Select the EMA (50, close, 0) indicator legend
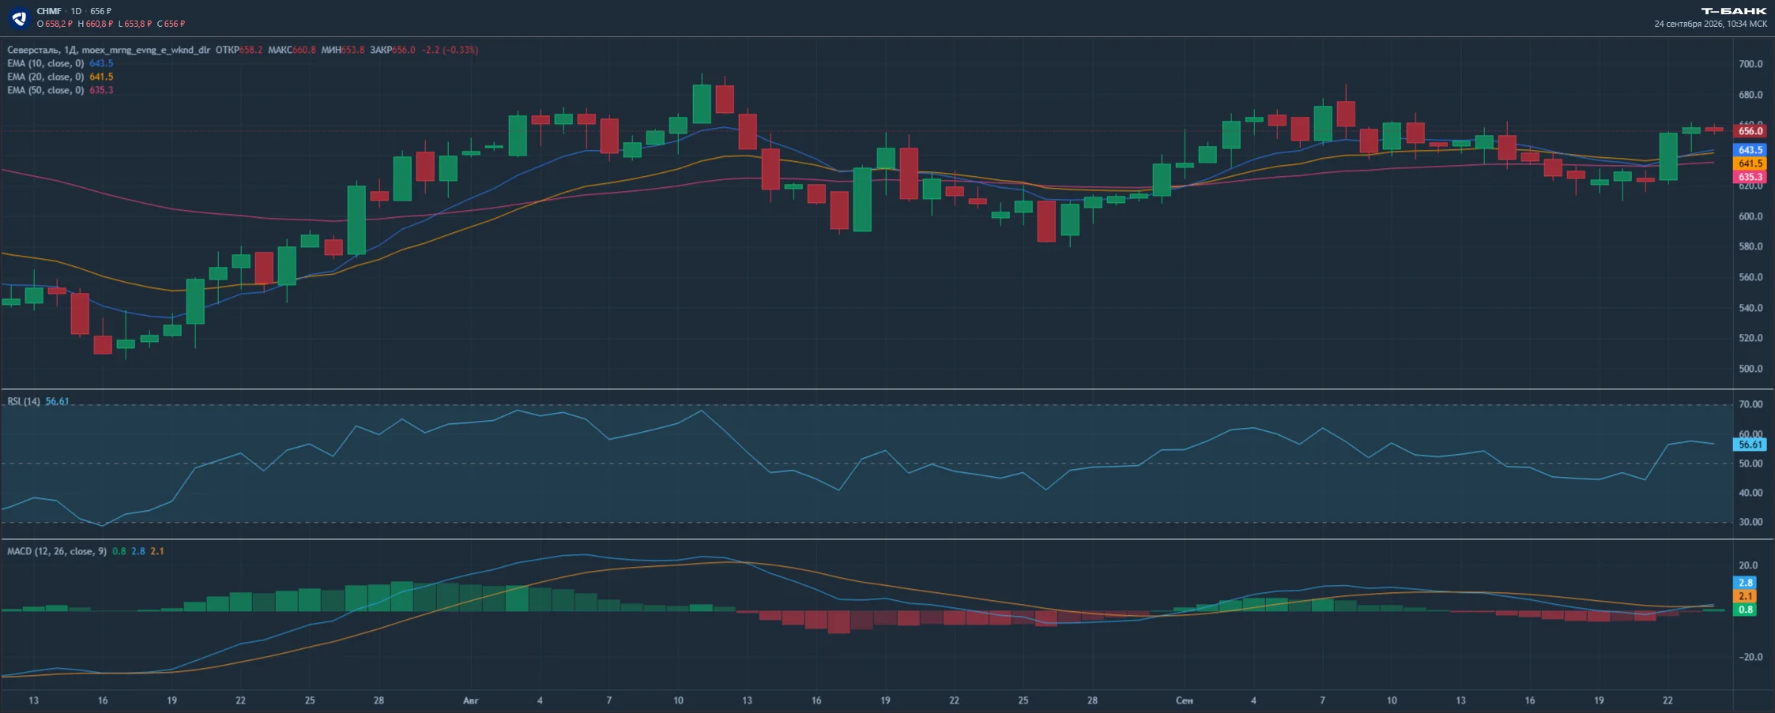 (x=60, y=90)
